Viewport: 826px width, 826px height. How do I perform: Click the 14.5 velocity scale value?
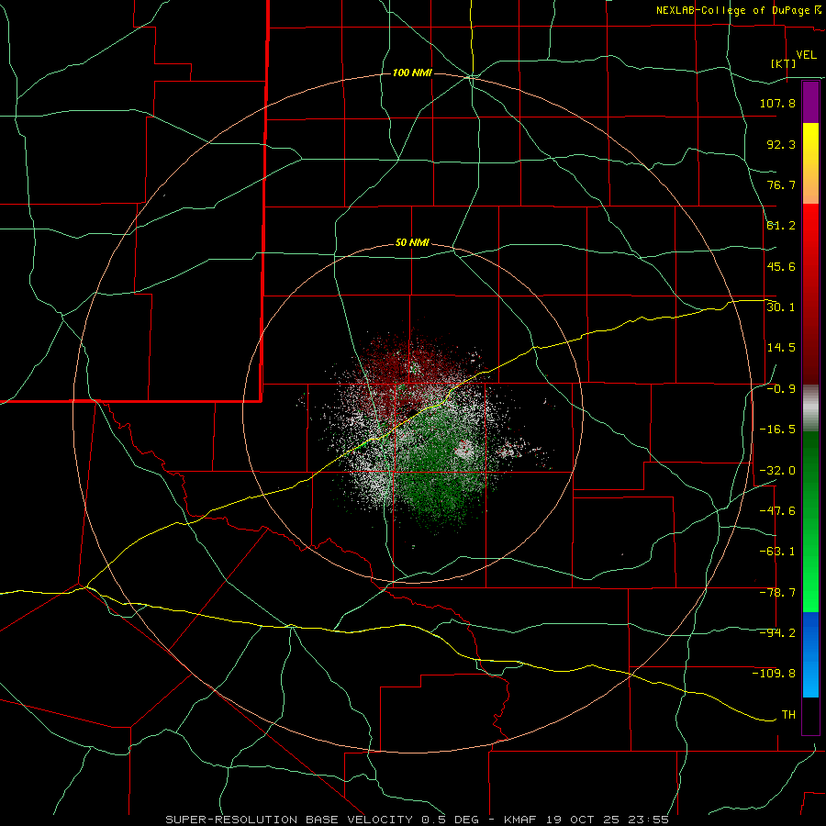click(781, 348)
